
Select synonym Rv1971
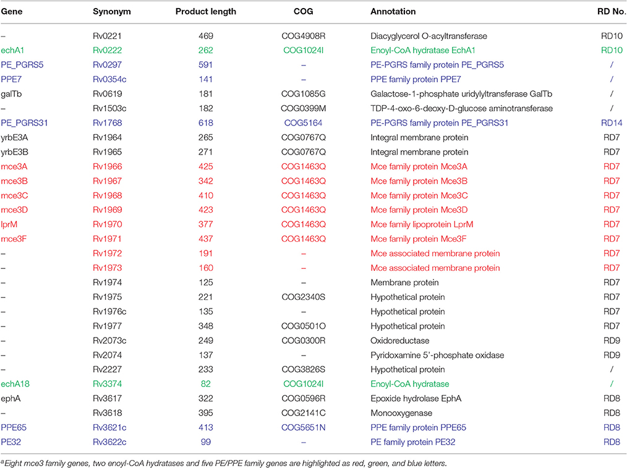tap(107, 239)
